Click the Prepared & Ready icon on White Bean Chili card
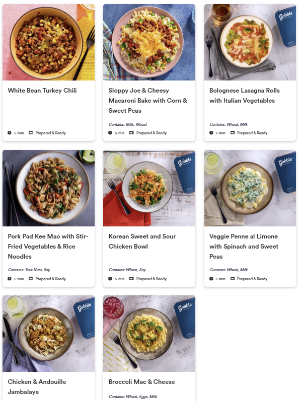303x401 pixels. 31,133
